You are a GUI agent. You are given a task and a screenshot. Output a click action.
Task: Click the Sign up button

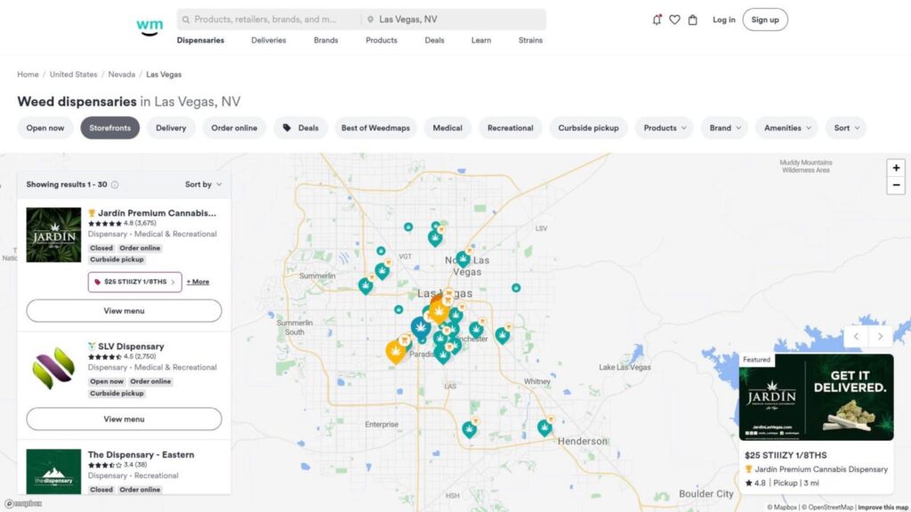pyautogui.click(x=764, y=20)
